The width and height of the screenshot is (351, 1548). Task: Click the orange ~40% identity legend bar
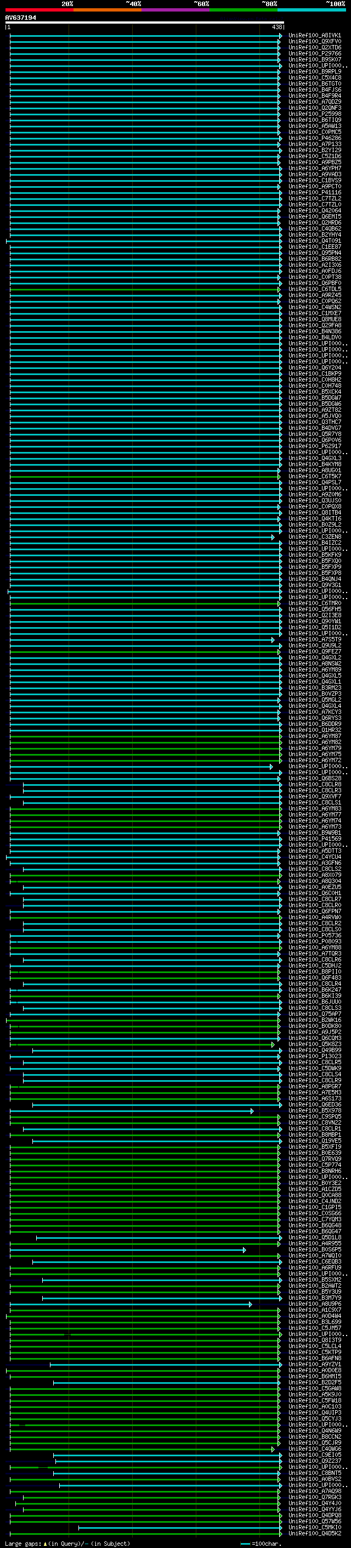coord(107,10)
